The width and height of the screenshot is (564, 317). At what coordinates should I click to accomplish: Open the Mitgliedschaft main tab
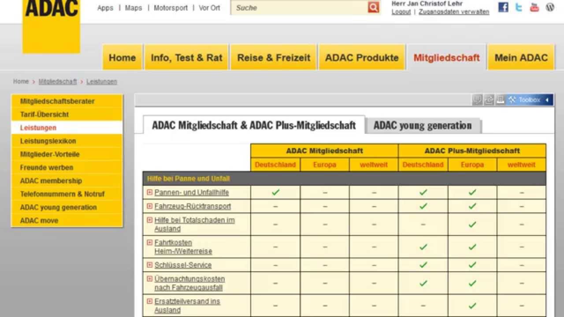(446, 57)
